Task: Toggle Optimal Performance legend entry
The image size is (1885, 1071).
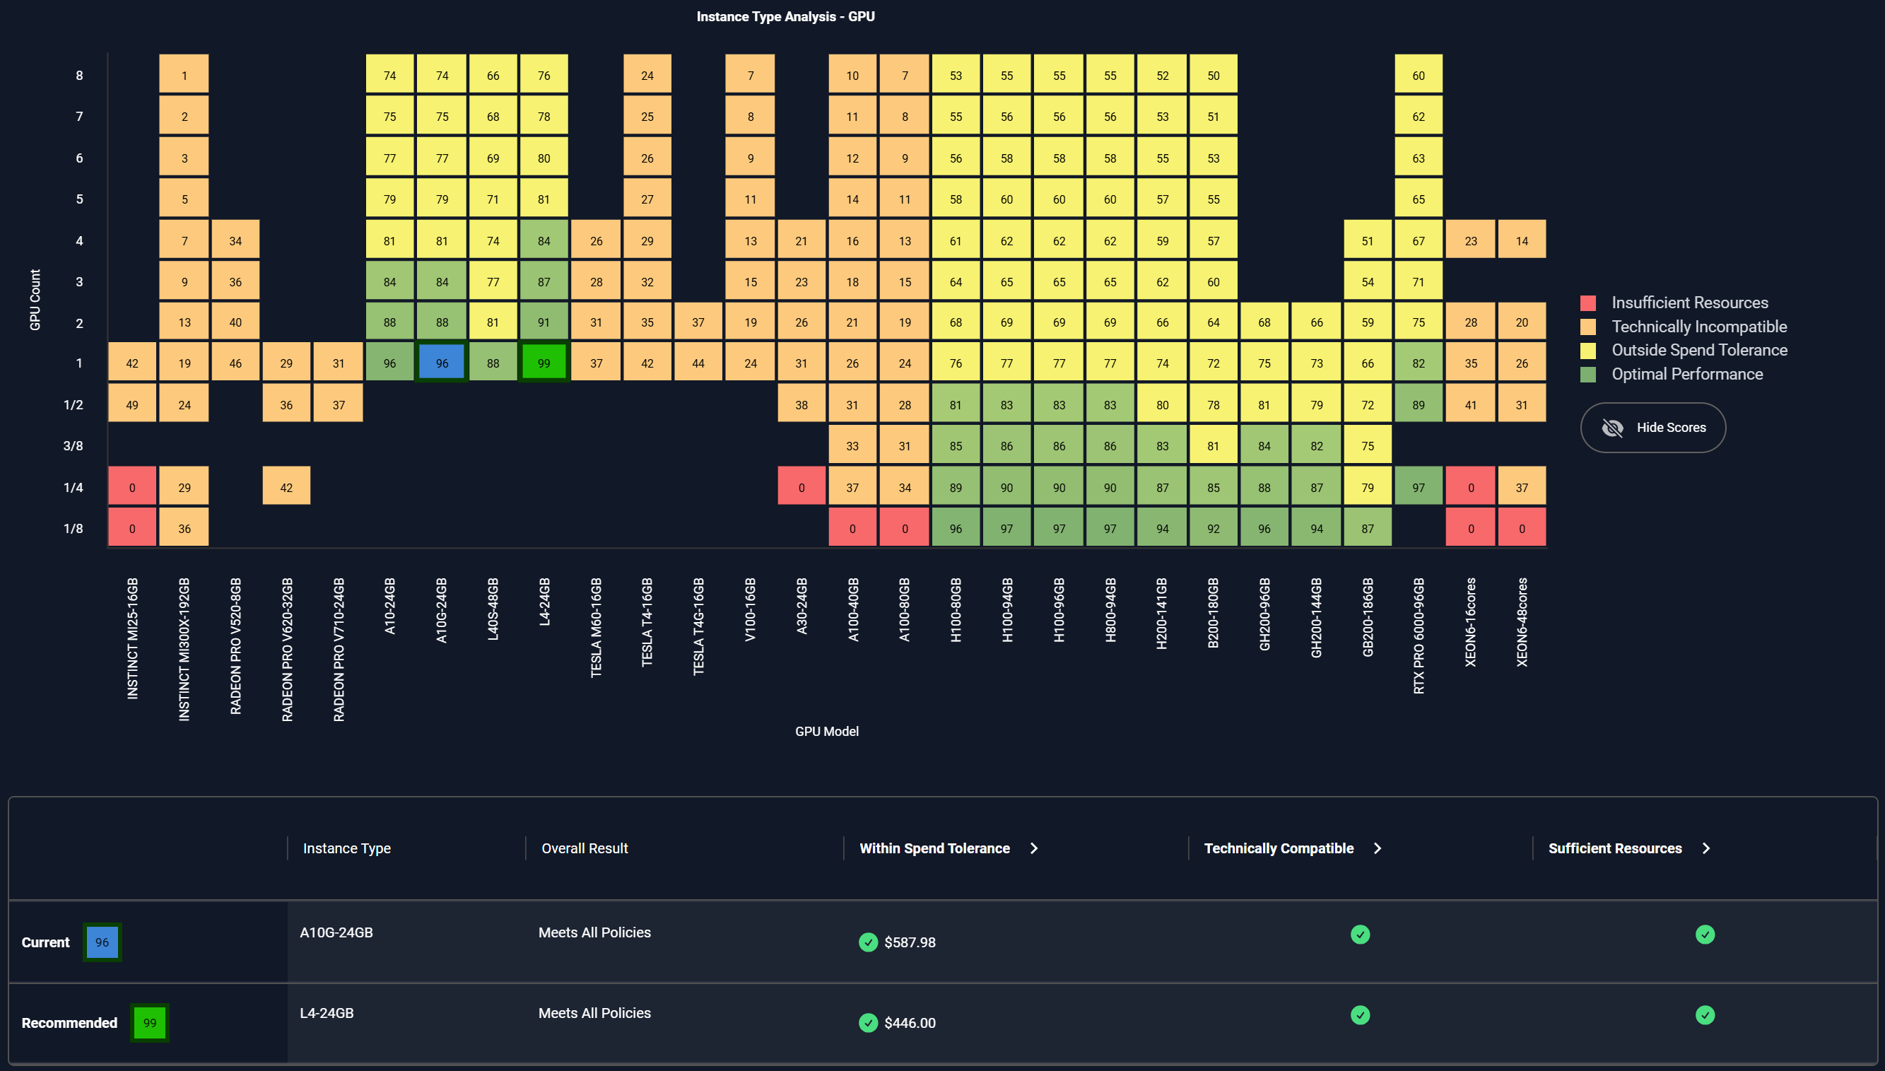Action: [x=1686, y=374]
